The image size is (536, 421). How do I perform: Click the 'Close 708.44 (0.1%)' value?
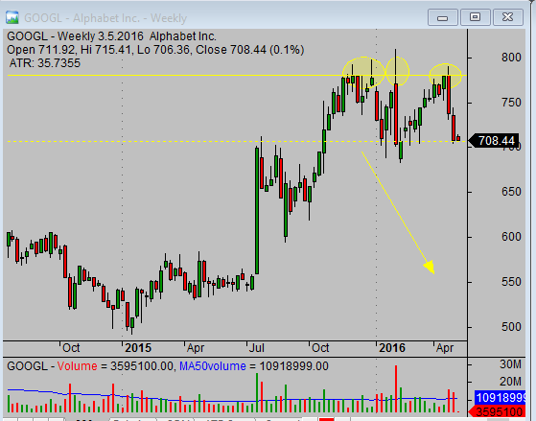[250, 50]
